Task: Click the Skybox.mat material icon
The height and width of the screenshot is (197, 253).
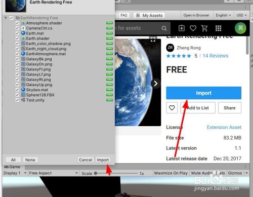Action: [x=23, y=90]
